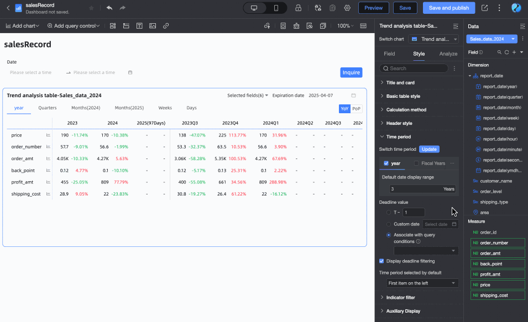Image resolution: width=528 pixels, height=322 pixels.
Task: Insert a text box from the toolbar
Action: (x=139, y=26)
